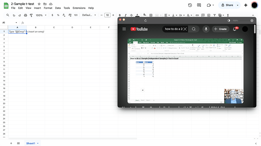Format as percent
This screenshot has height=146, width=261.
pos(58,15)
